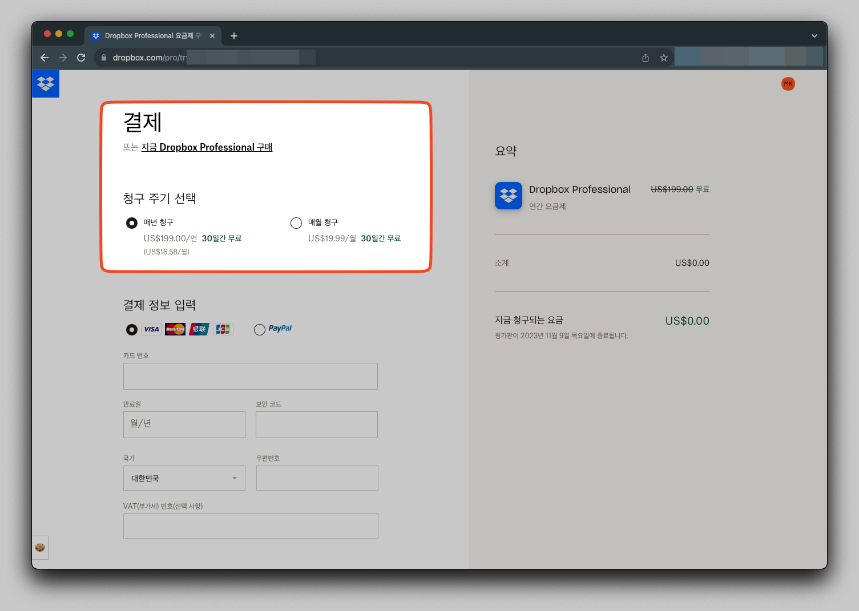This screenshot has width=859, height=611.
Task: Choose credit card payment radio button
Action: coord(132,330)
